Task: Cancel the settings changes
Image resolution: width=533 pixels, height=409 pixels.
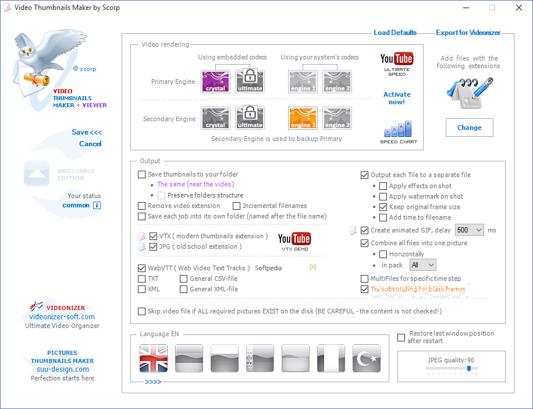Action: tap(90, 144)
